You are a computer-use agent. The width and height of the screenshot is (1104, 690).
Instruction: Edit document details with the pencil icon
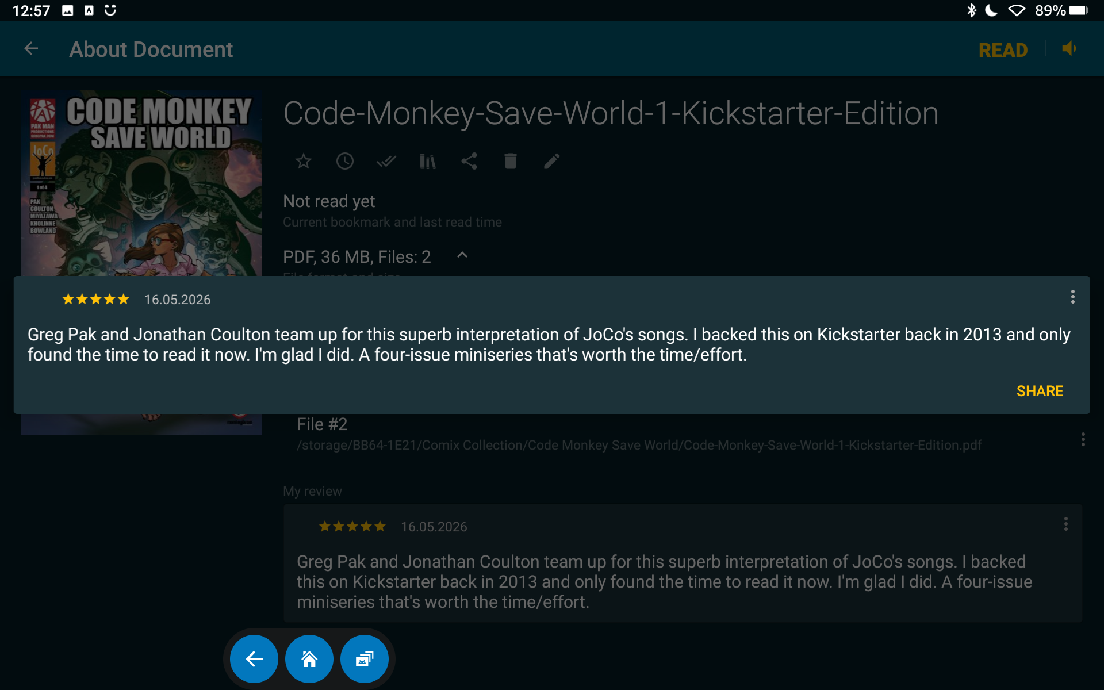click(552, 161)
